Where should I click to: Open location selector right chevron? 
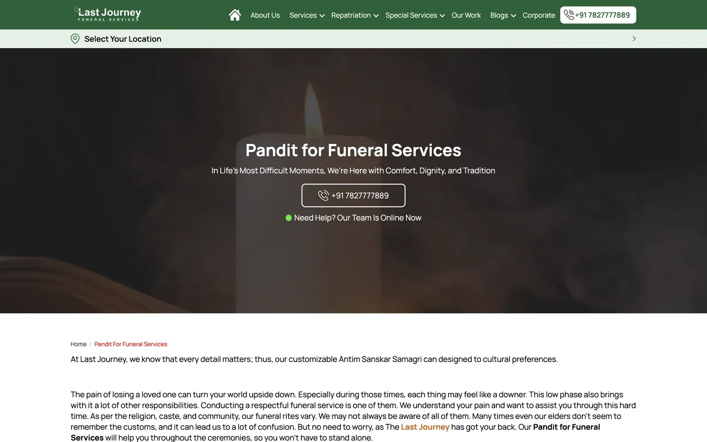click(x=634, y=39)
